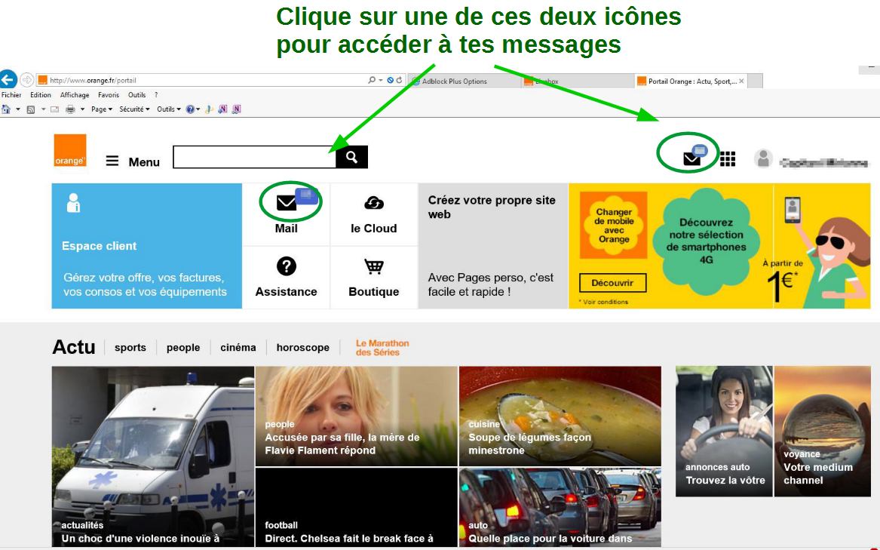Click in the Orange portal search field
The height and width of the screenshot is (550, 880).
point(255,157)
